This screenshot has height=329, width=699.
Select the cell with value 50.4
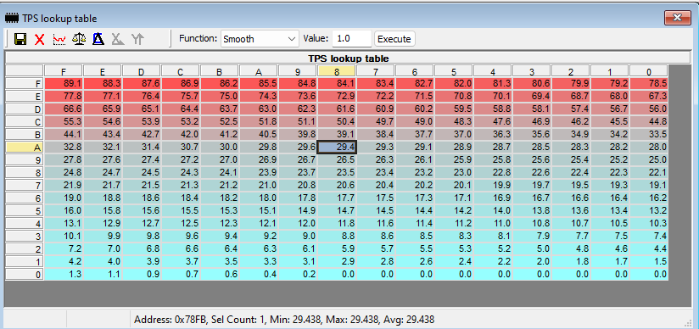point(337,122)
